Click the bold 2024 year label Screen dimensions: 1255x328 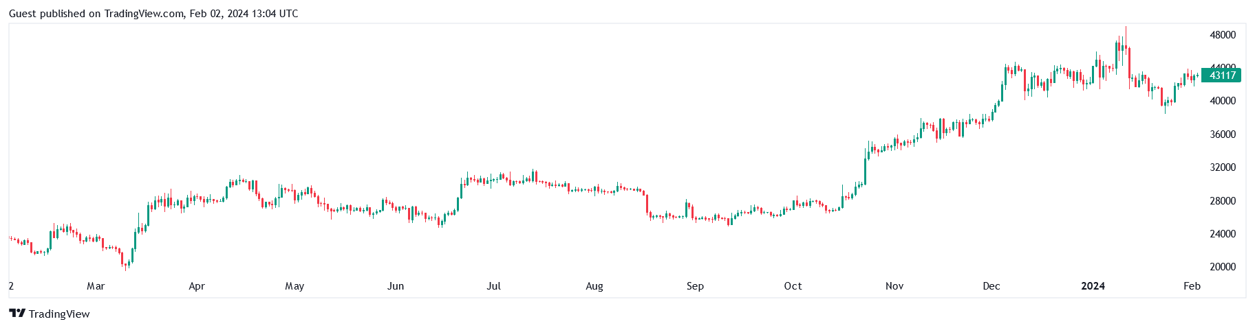(x=1093, y=286)
